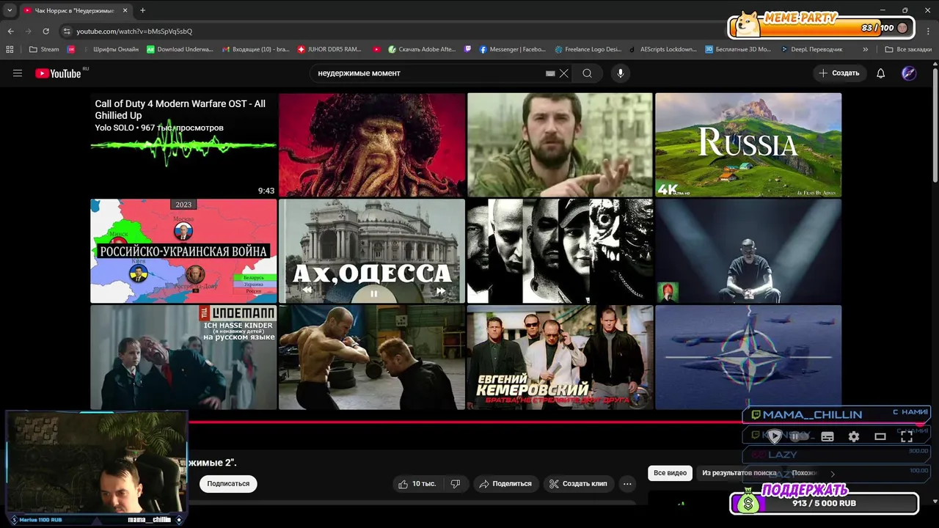Viewport: 939px width, 528px height.
Task: Open the shirtless fighters suggested video
Action: tap(372, 357)
